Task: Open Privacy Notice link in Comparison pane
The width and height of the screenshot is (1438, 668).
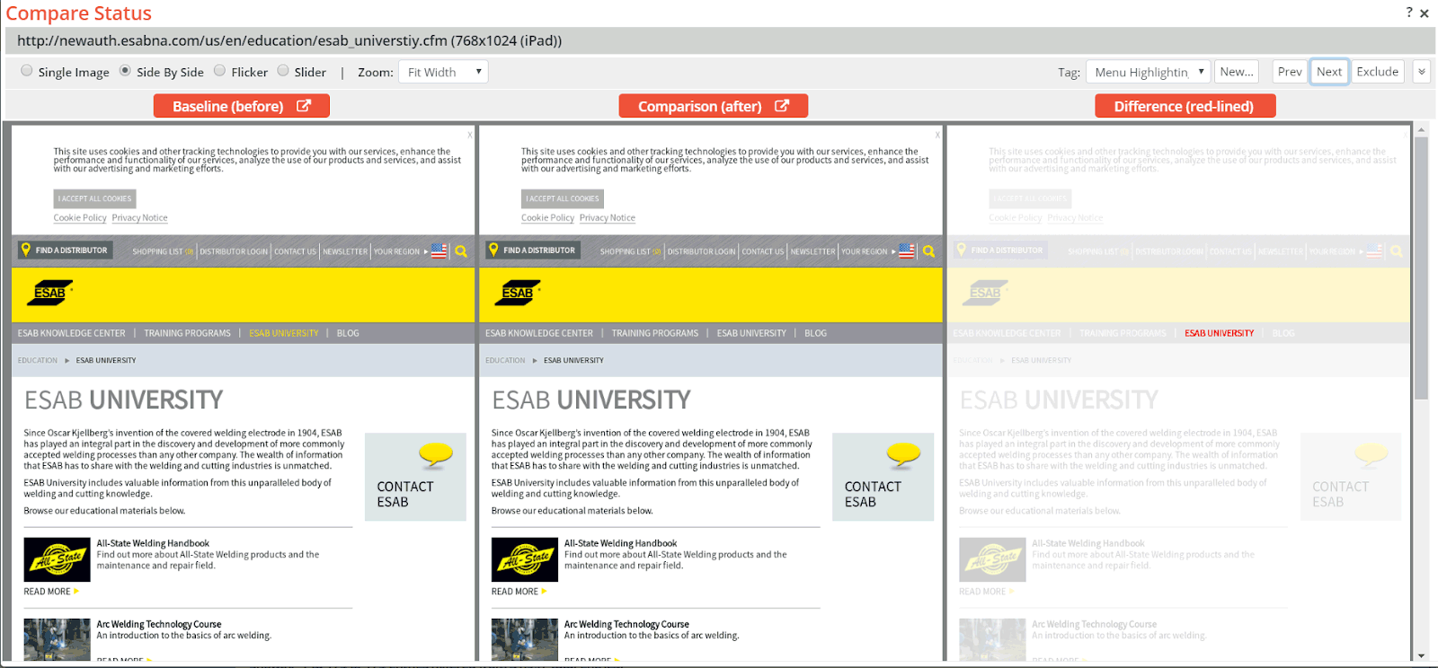Action: click(x=608, y=218)
